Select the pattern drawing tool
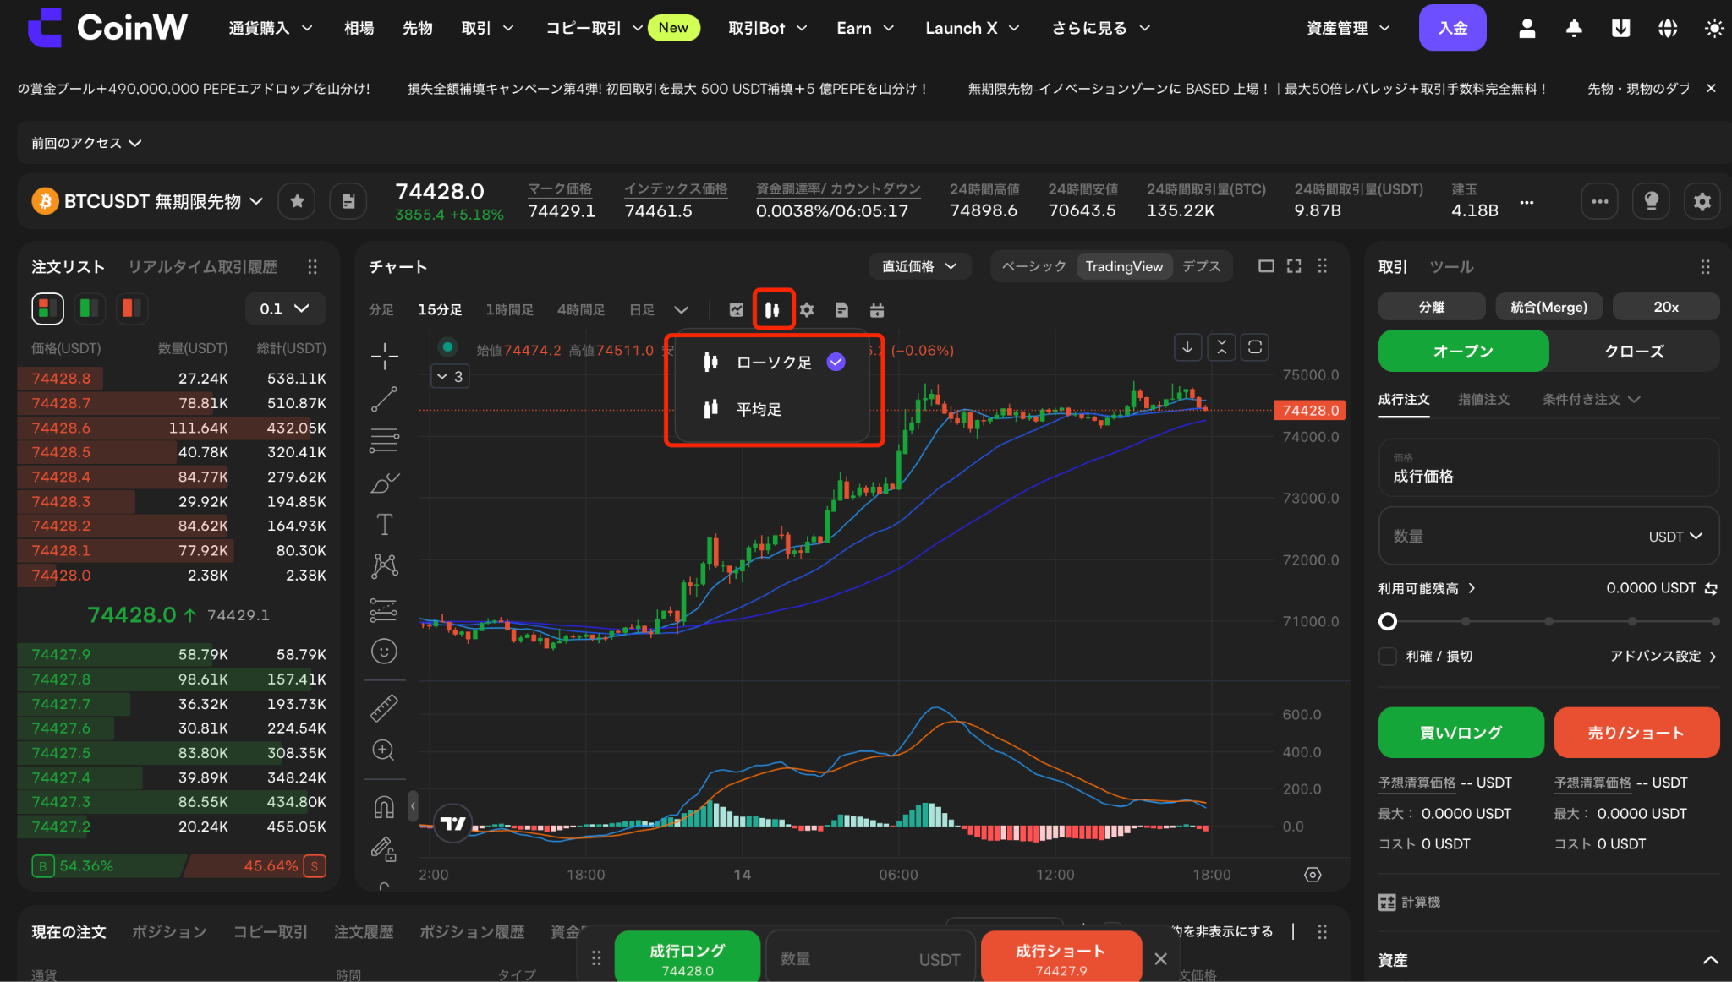 tap(384, 565)
